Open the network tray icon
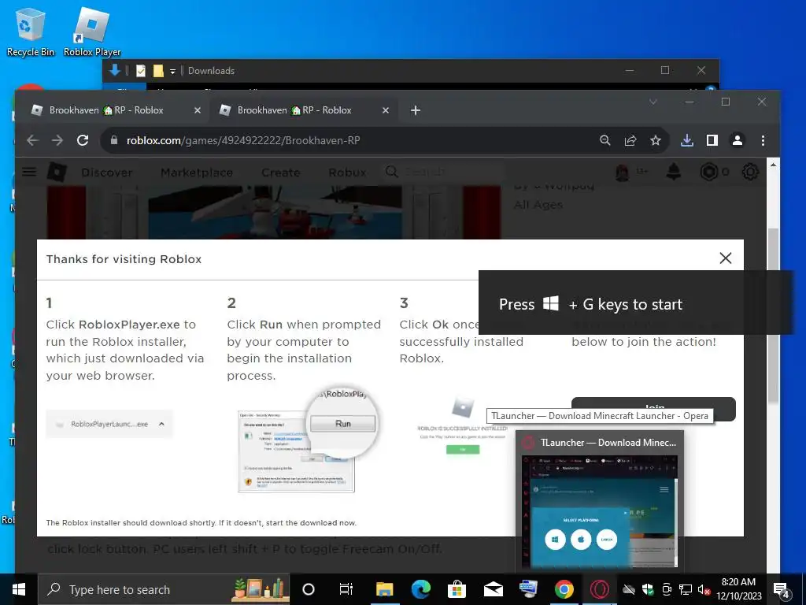Viewport: 806px width, 605px height. [x=686, y=589]
